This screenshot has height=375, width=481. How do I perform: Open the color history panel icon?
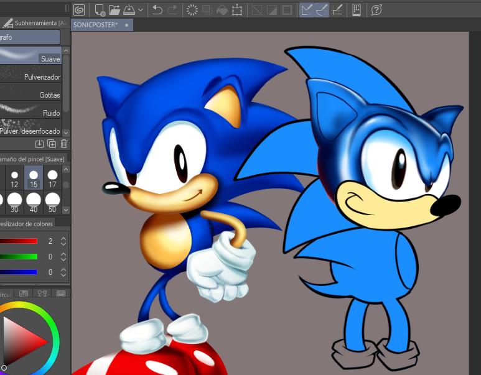[61, 294]
